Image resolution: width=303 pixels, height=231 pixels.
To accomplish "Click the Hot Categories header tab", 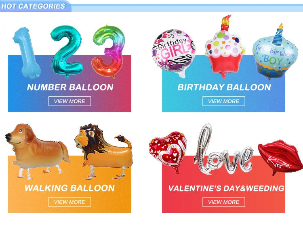I will pos(33,6).
